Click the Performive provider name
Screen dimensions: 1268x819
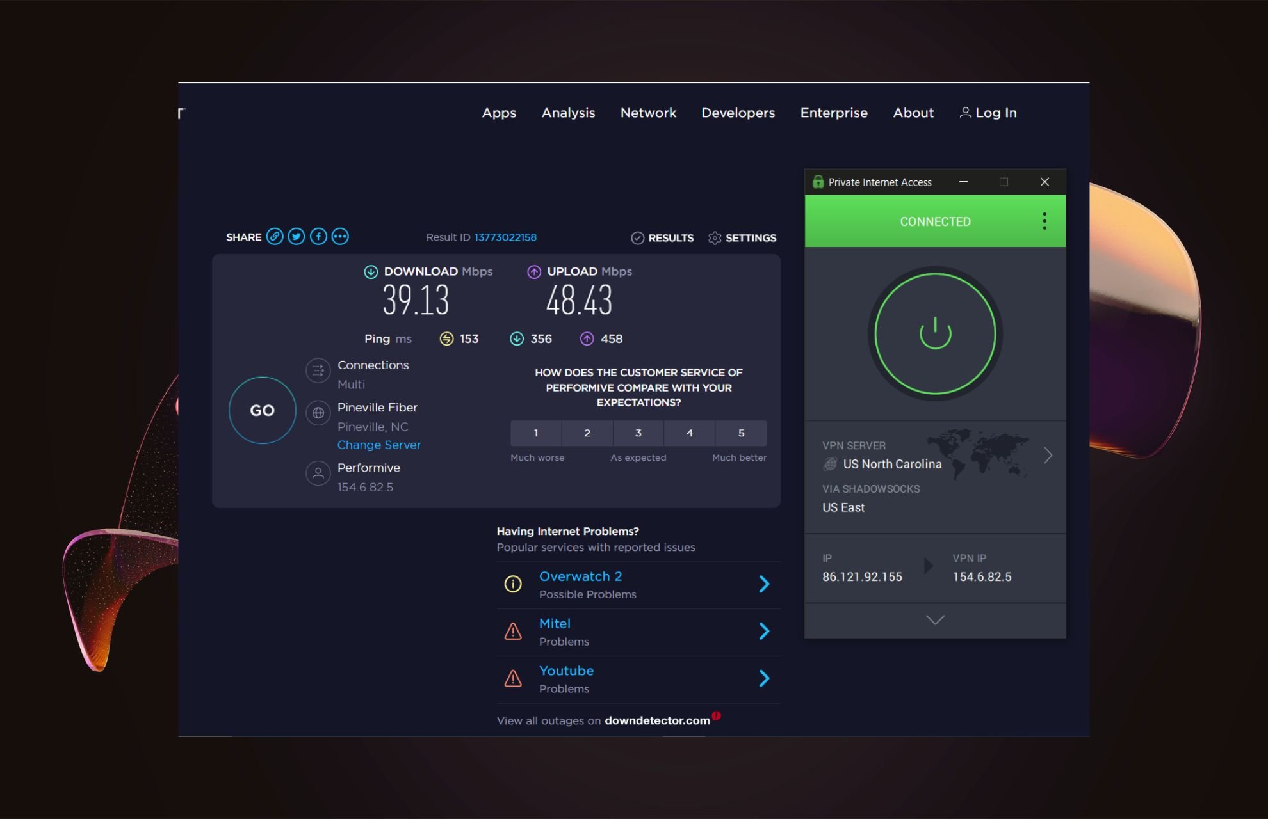[x=369, y=468]
